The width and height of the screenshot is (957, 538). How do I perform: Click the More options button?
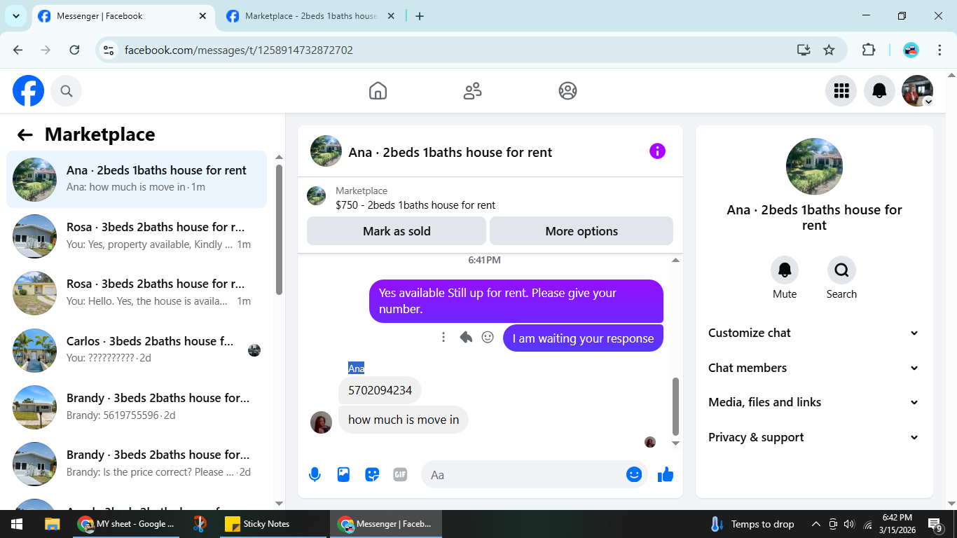(581, 231)
